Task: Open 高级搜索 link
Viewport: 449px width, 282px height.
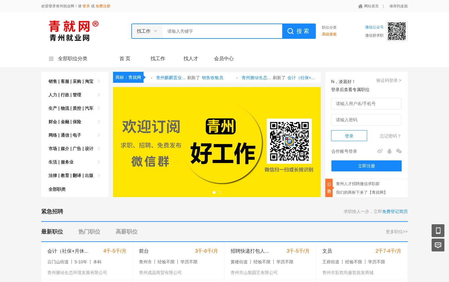Action: pos(329,34)
